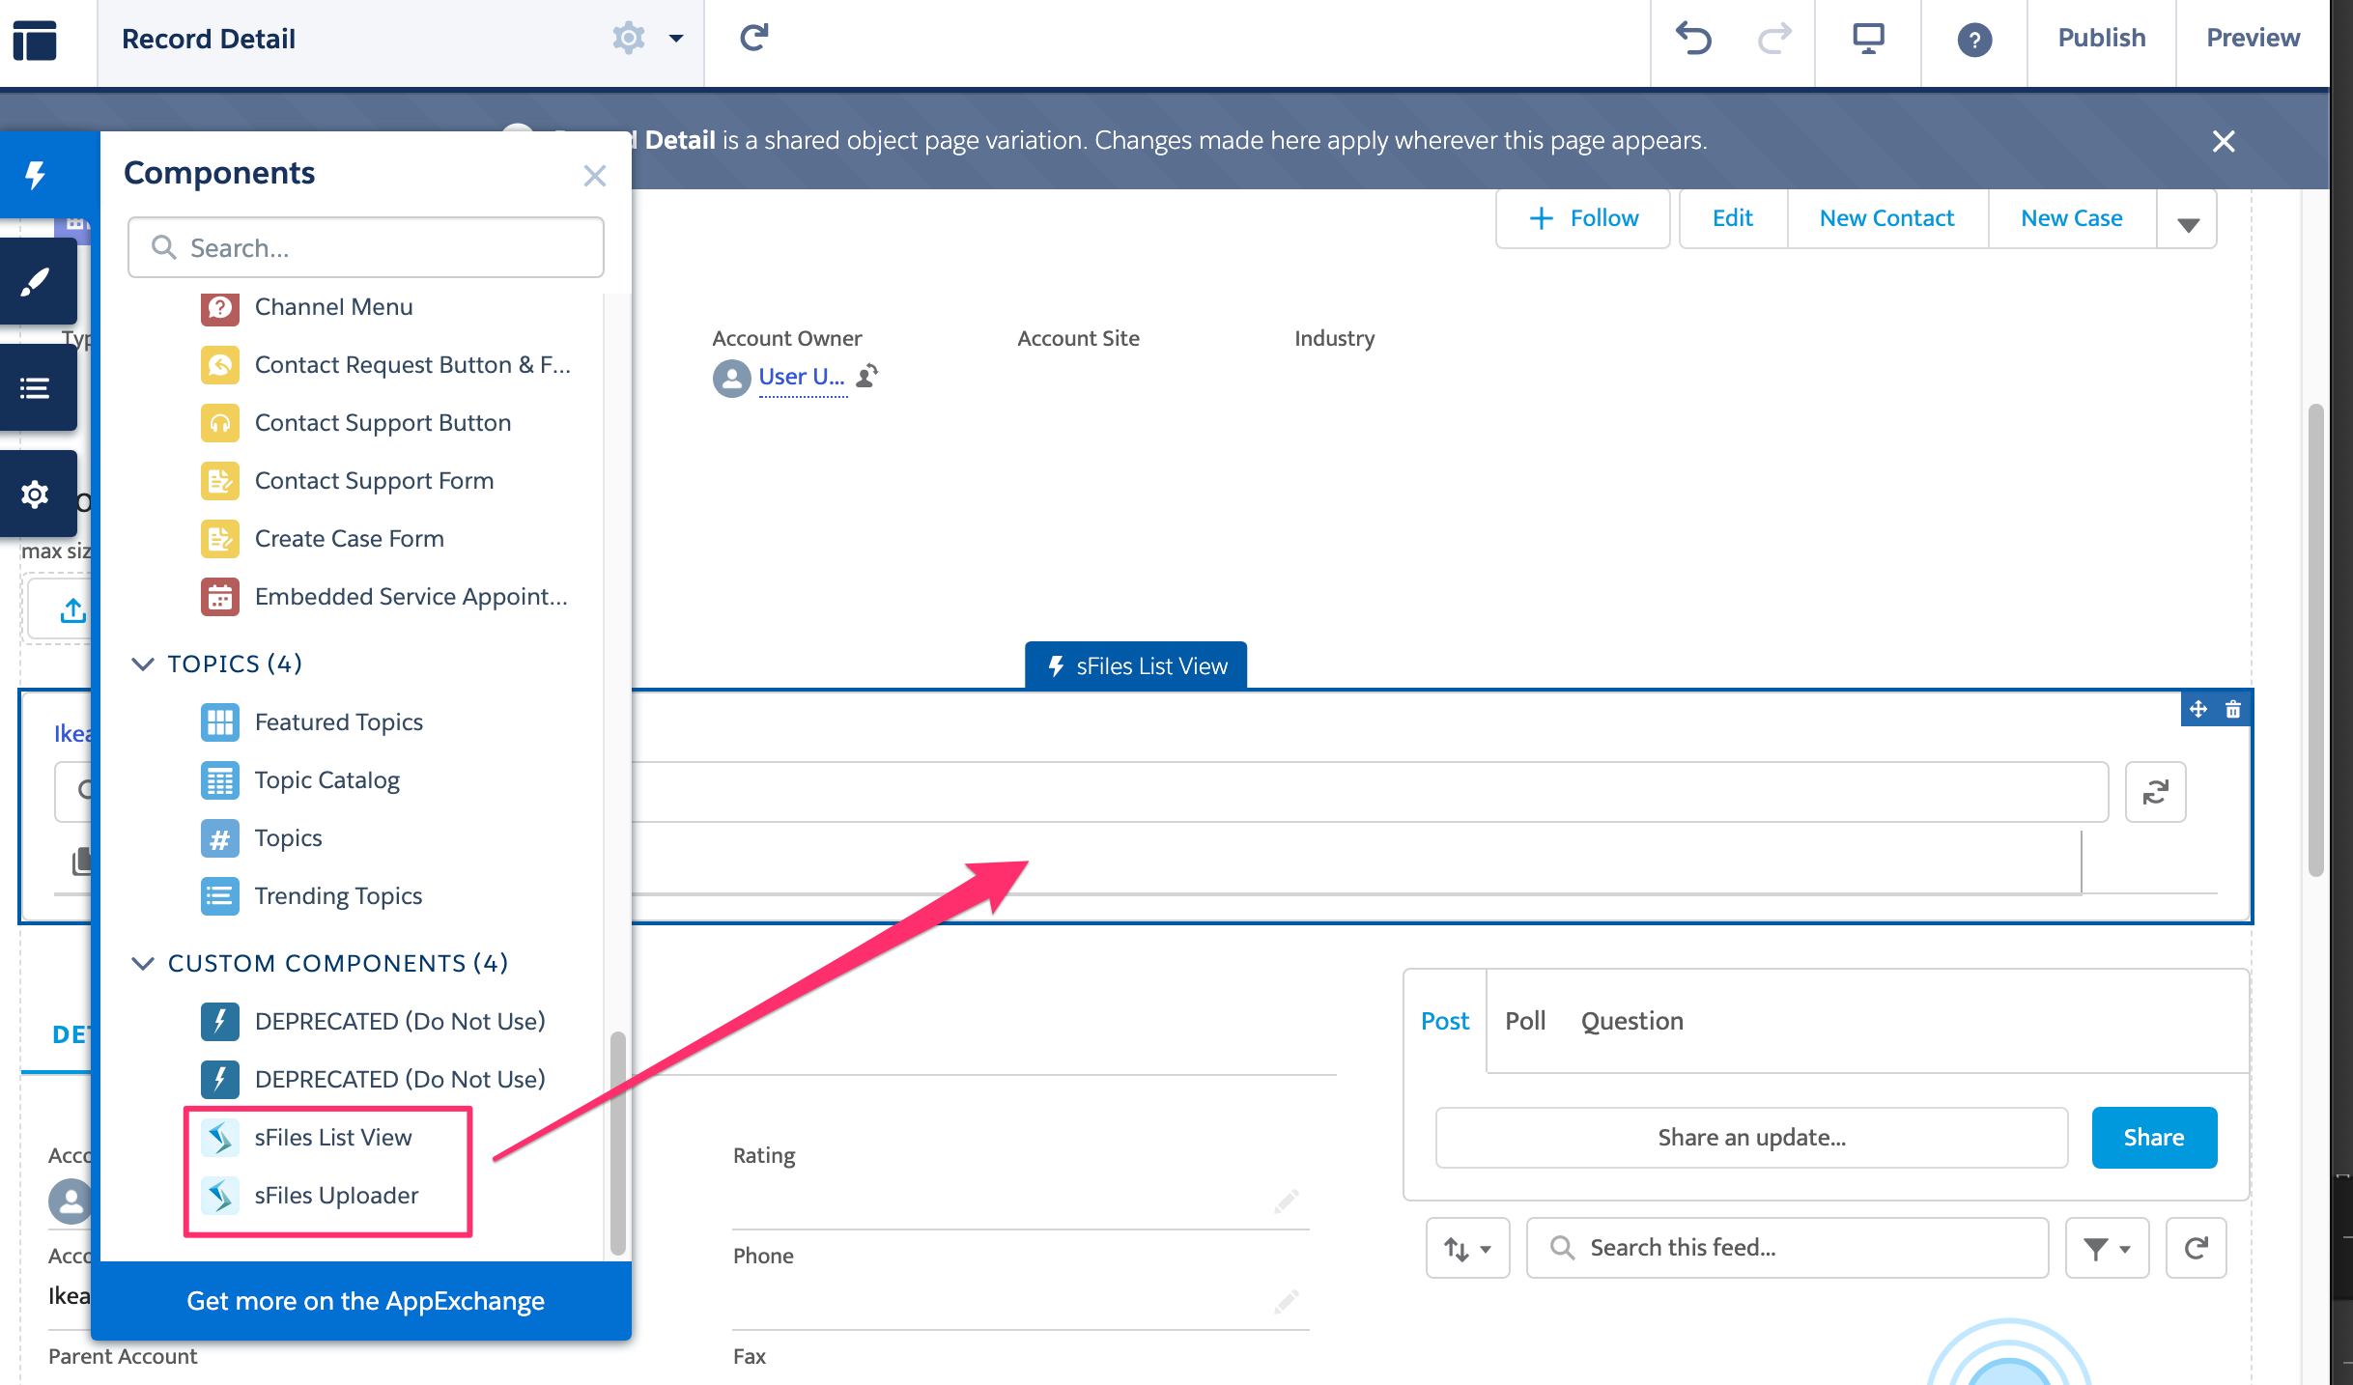Click the Phone edit pencil icon

(1286, 1302)
